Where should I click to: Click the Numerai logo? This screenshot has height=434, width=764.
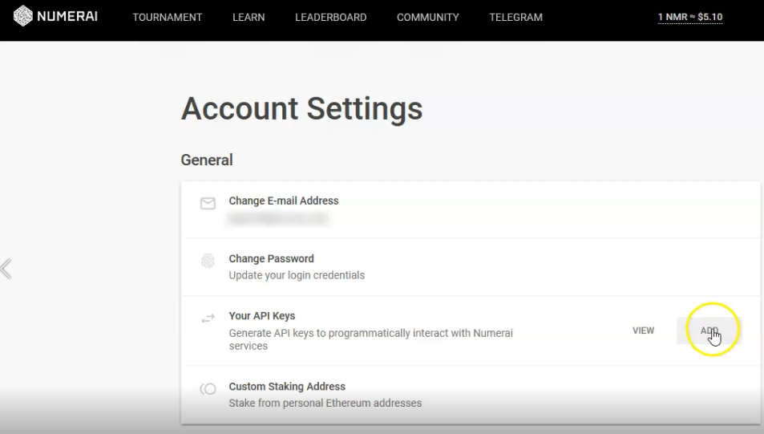click(x=55, y=17)
